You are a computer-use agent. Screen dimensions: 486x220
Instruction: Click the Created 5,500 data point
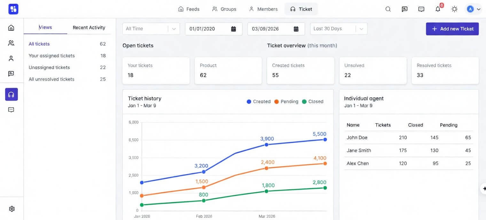tap(325, 139)
